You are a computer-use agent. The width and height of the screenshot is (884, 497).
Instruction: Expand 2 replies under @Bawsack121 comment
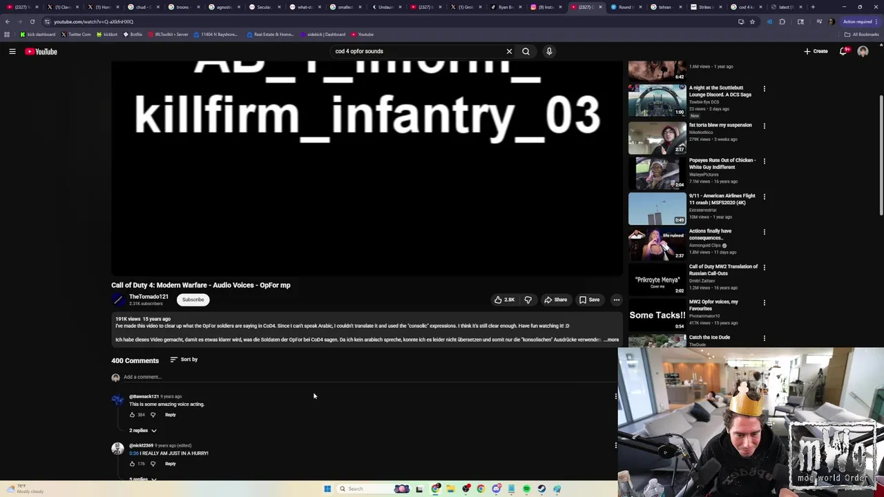(x=143, y=431)
